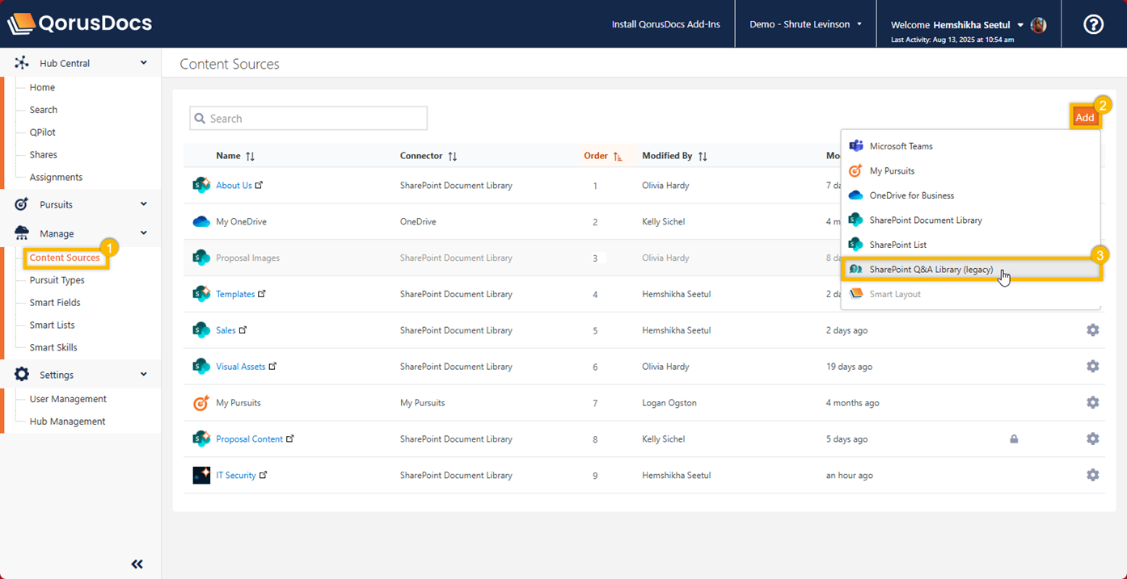The image size is (1127, 579).
Task: Collapse the Pursuits sidebar section
Action: click(143, 204)
